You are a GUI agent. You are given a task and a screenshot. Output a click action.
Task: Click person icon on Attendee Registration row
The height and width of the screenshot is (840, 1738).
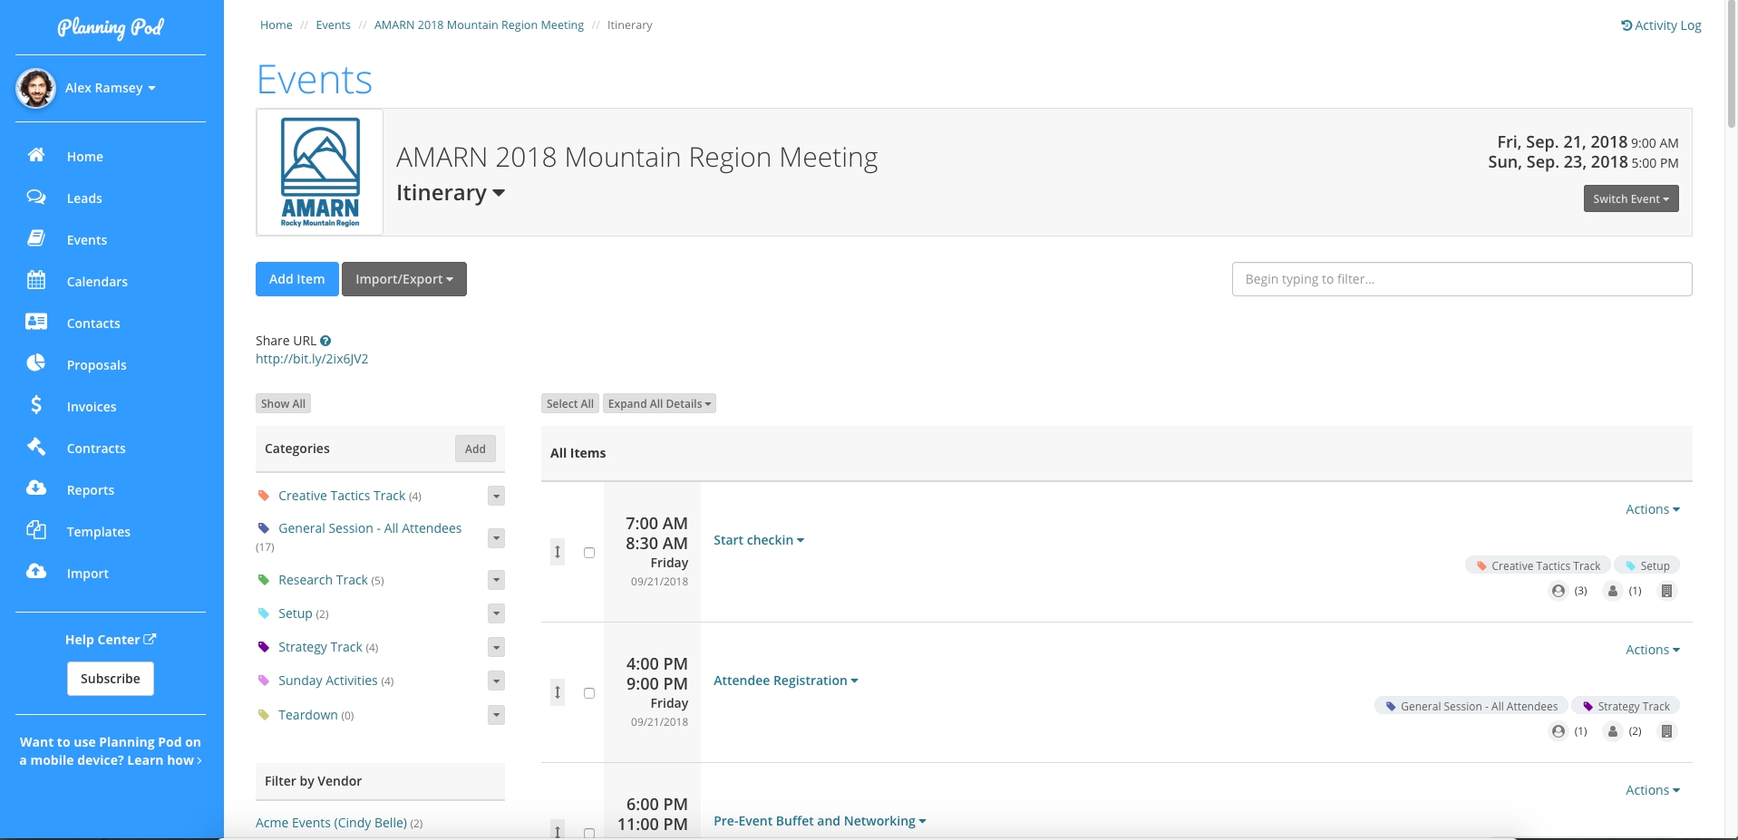point(1613,731)
